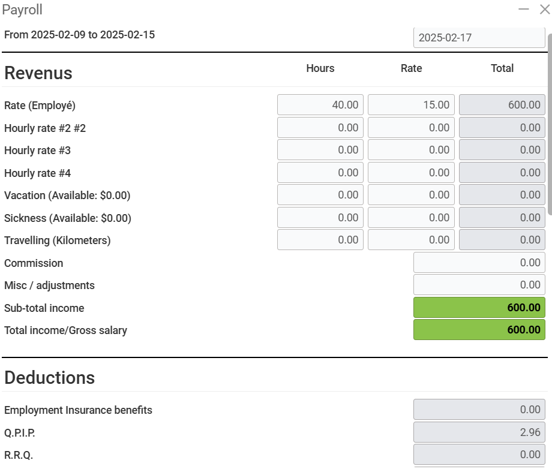Click the Hourly rate #2 hours field
552x469 pixels.
[320, 128]
